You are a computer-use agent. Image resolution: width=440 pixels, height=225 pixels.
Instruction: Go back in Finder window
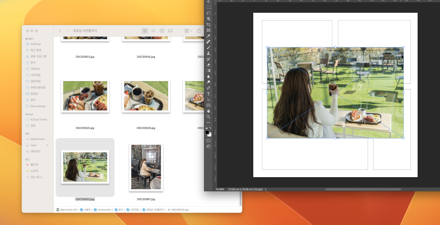(x=60, y=31)
